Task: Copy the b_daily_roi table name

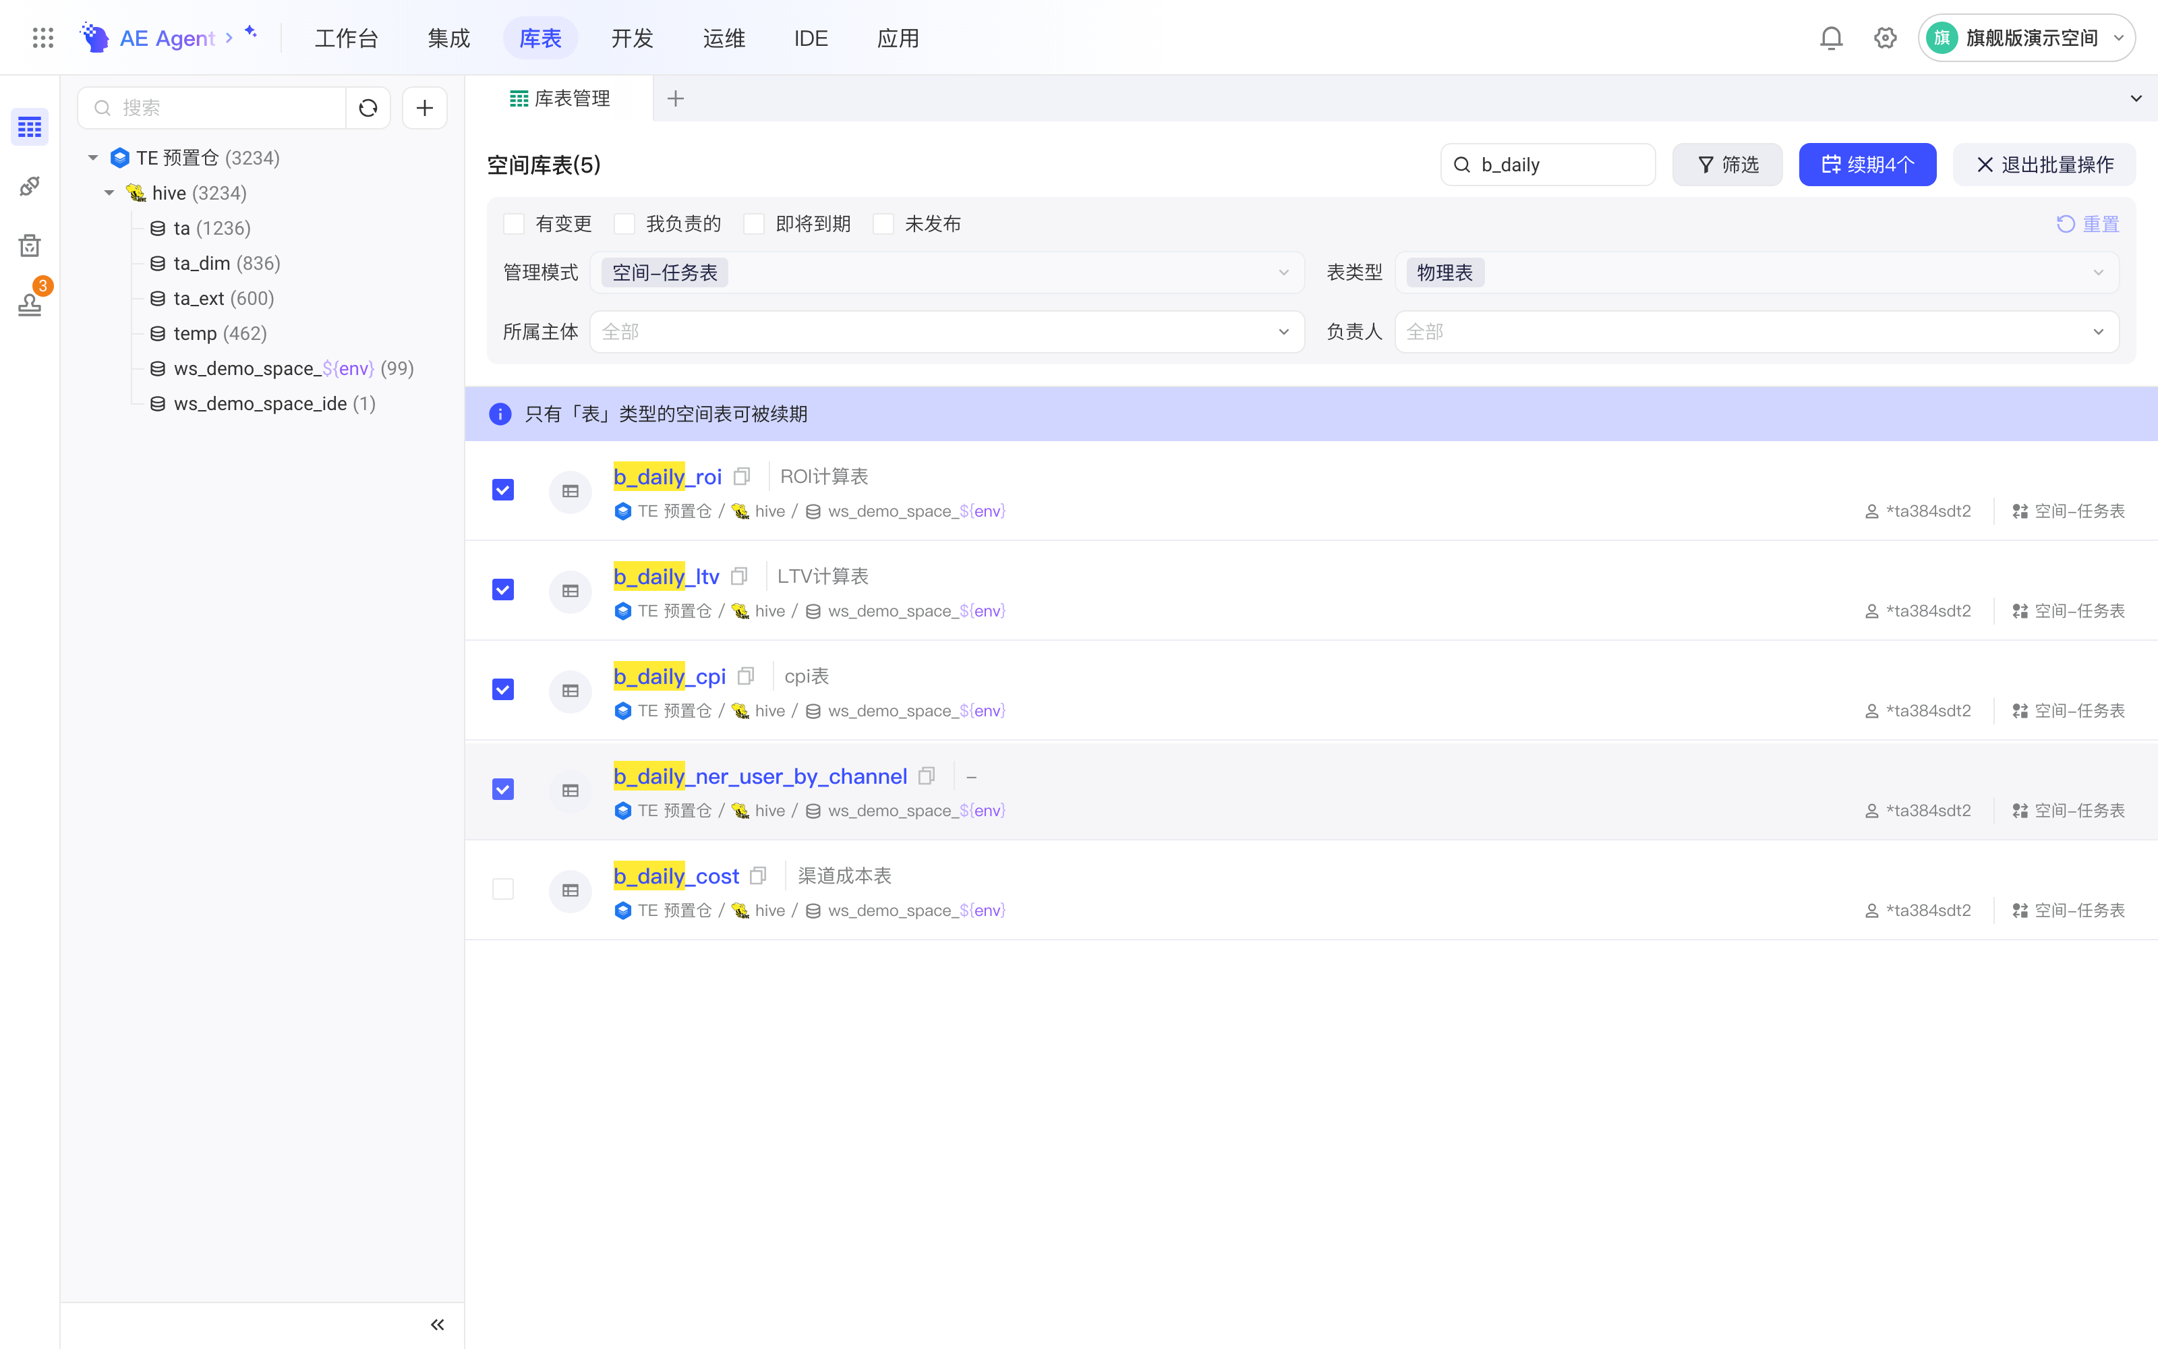Action: (x=742, y=476)
